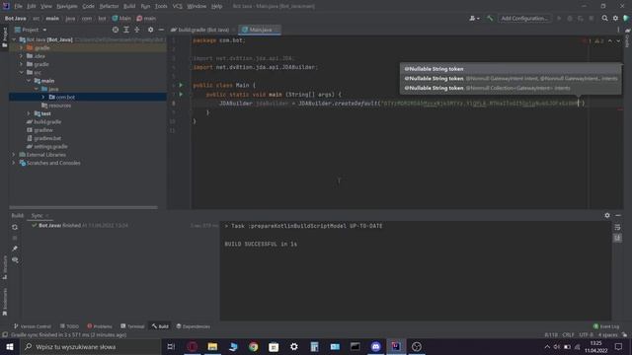Click the run gutter arrow beside main method

pyautogui.click(x=181, y=95)
